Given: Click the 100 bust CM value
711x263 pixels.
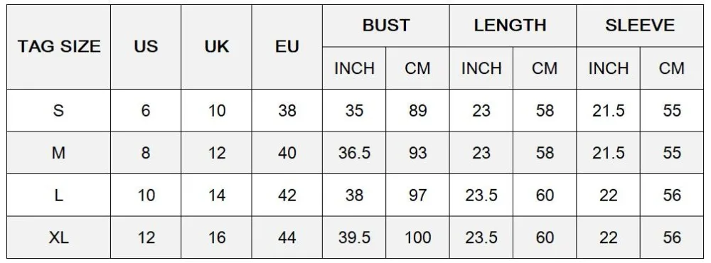Looking at the screenshot, I should pos(417,237).
